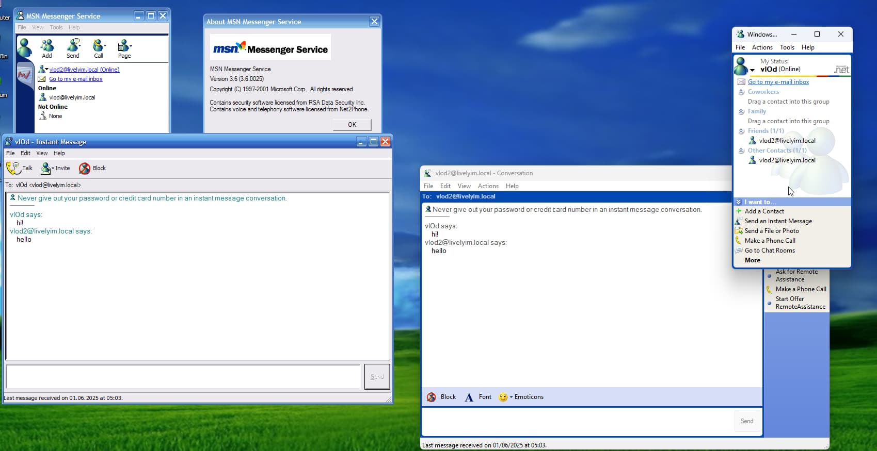Open the Help menu in MSN Messenger Service
Screen dimensions: 877x451
74,27
